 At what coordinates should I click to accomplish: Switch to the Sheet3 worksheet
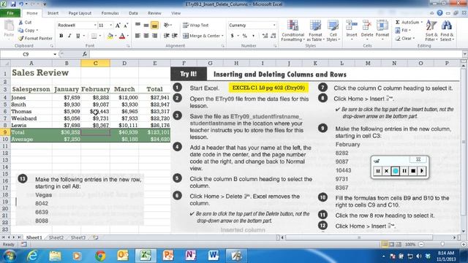click(78, 237)
